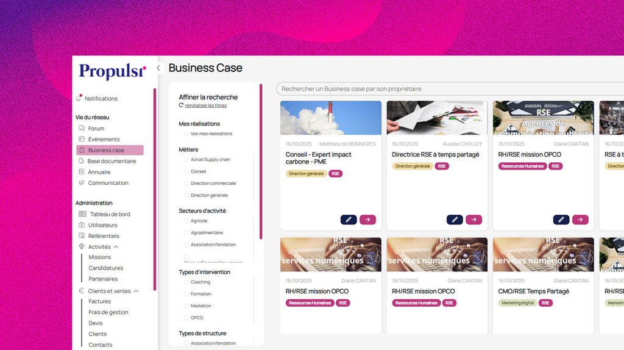
Task: Click réinitialiser les filtres link
Action: [x=206, y=105]
